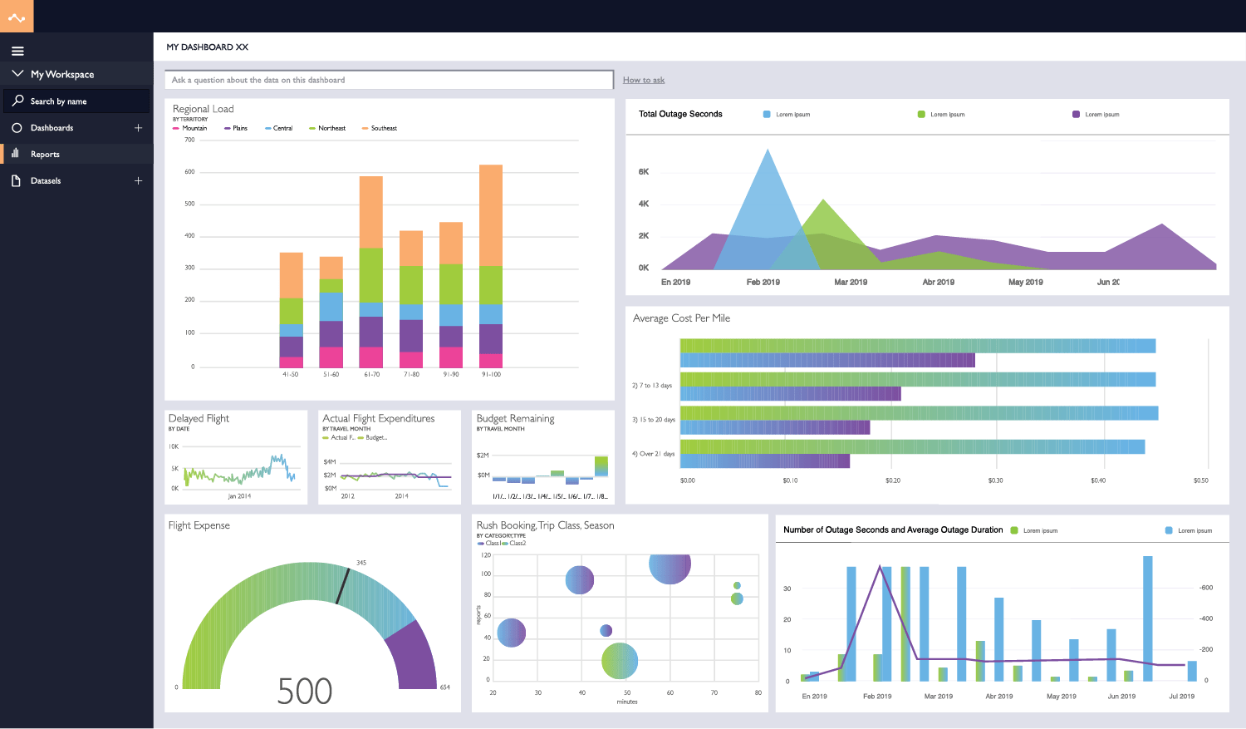Add a new dataset using the plus icon

(138, 180)
